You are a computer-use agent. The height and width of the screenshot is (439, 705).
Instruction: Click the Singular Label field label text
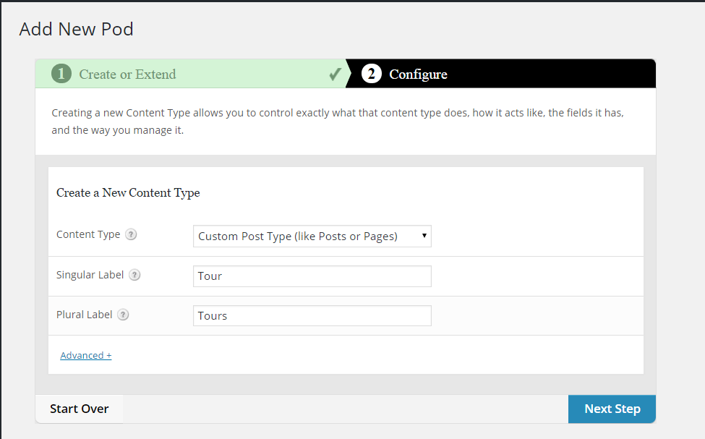90,275
